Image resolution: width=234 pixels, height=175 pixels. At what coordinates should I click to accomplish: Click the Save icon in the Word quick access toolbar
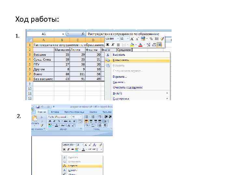pos(38,107)
